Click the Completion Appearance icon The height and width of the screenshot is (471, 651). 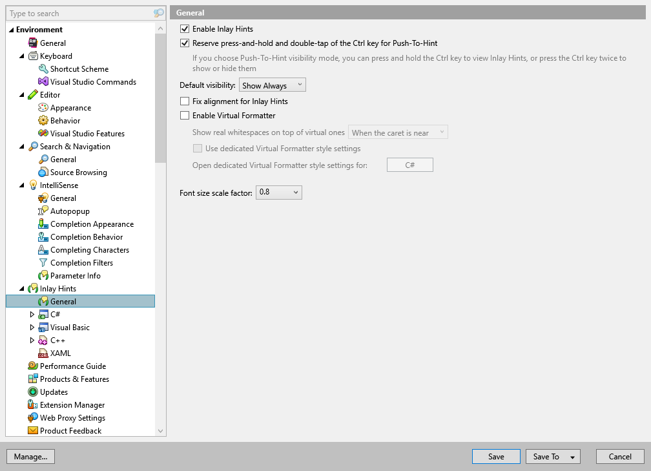(x=43, y=224)
